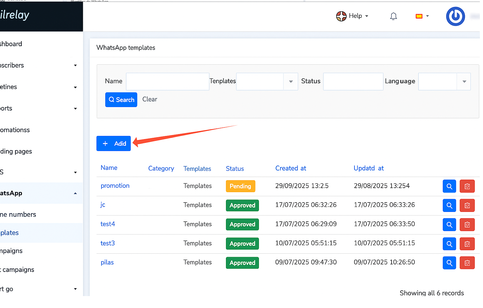
Task: Open the Language filter dropdown
Action: pos(444,82)
